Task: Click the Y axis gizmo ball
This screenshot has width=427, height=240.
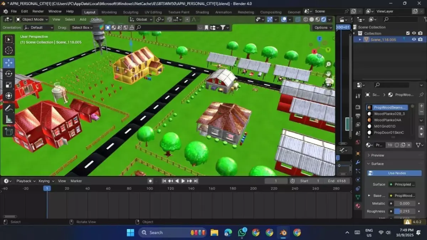Action: point(328,50)
